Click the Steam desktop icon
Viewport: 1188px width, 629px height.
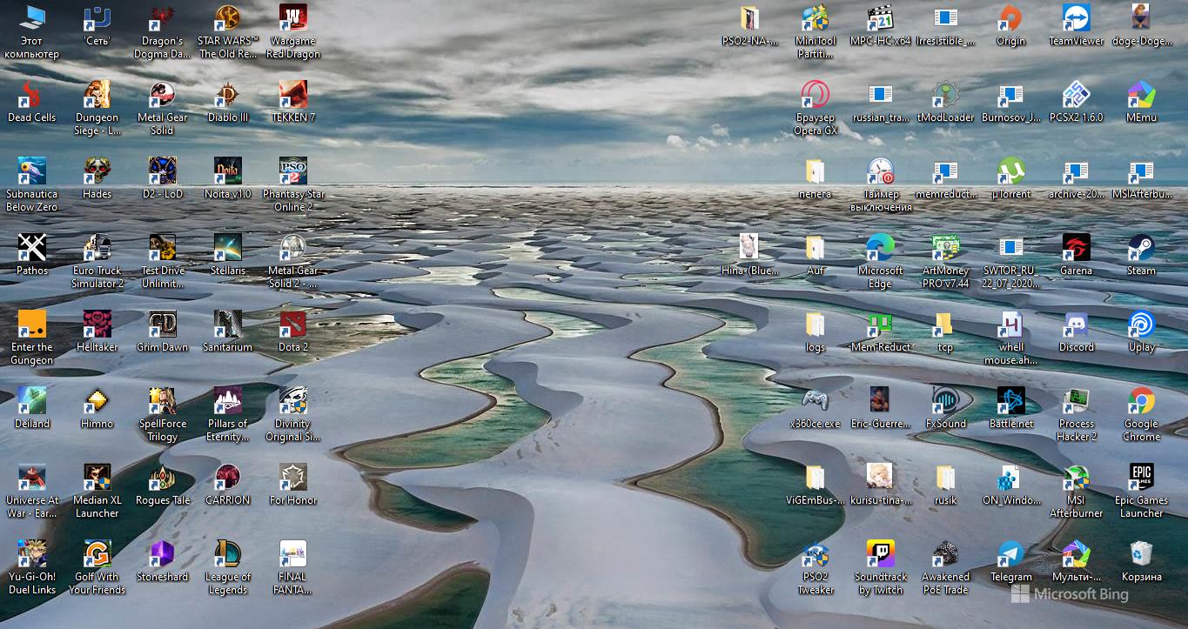pyautogui.click(x=1142, y=255)
